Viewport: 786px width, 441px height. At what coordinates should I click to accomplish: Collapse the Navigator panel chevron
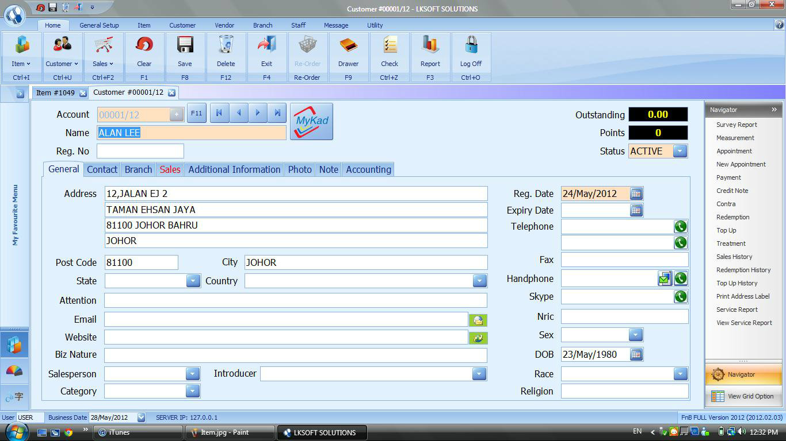[x=774, y=110]
